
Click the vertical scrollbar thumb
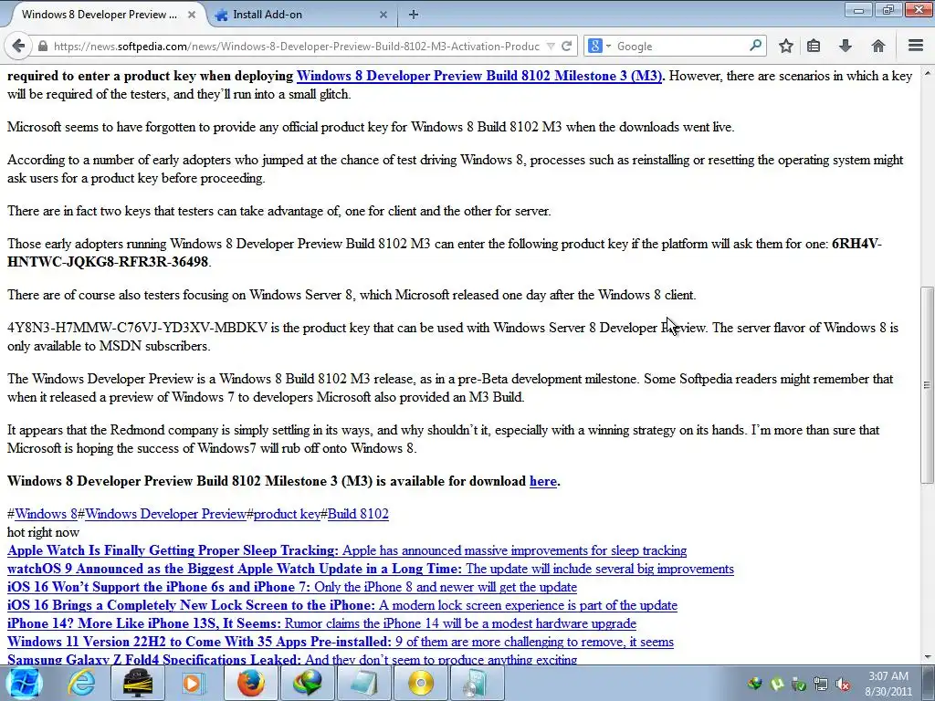click(928, 385)
